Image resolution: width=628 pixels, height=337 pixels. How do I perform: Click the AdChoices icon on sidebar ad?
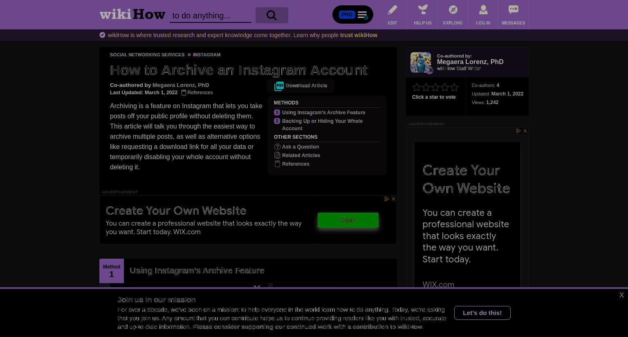(518, 131)
